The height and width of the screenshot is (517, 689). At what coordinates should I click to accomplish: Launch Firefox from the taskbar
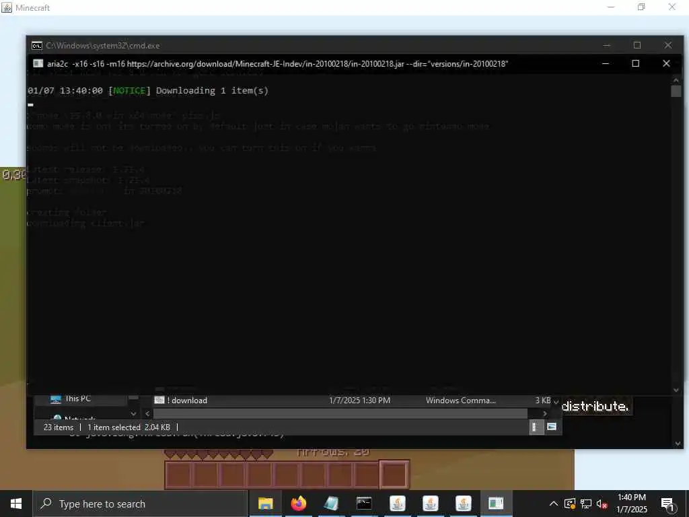pyautogui.click(x=298, y=504)
